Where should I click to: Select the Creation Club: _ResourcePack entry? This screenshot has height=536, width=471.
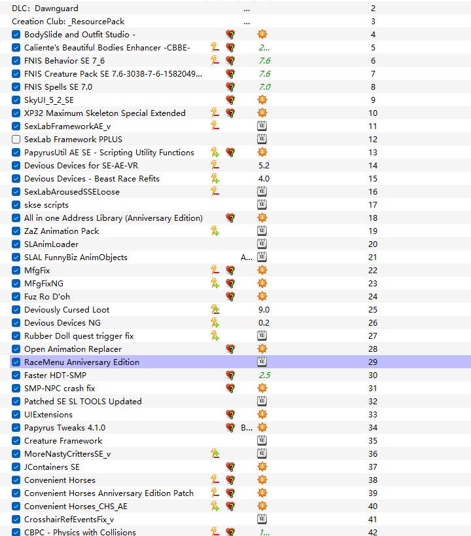point(235,21)
